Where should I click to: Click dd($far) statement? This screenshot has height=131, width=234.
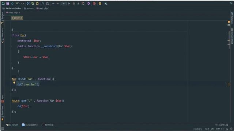click(24, 106)
